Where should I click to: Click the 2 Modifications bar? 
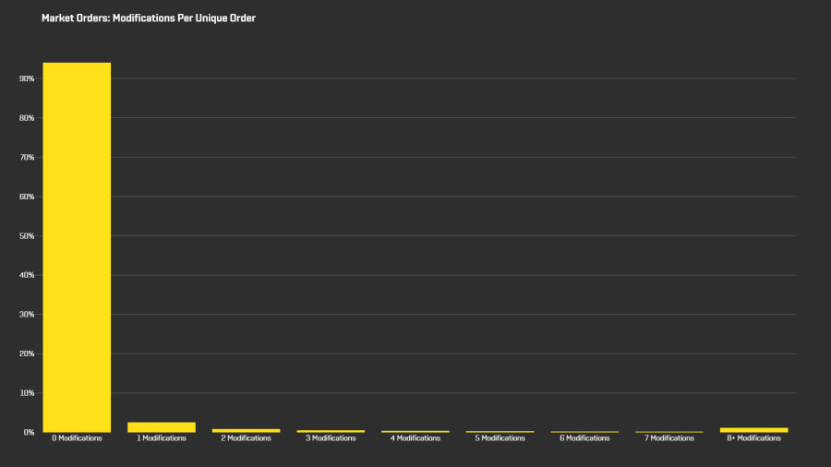[246, 430]
